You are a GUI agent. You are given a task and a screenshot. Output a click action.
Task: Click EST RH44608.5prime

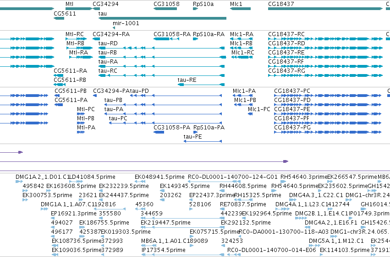(243, 186)
